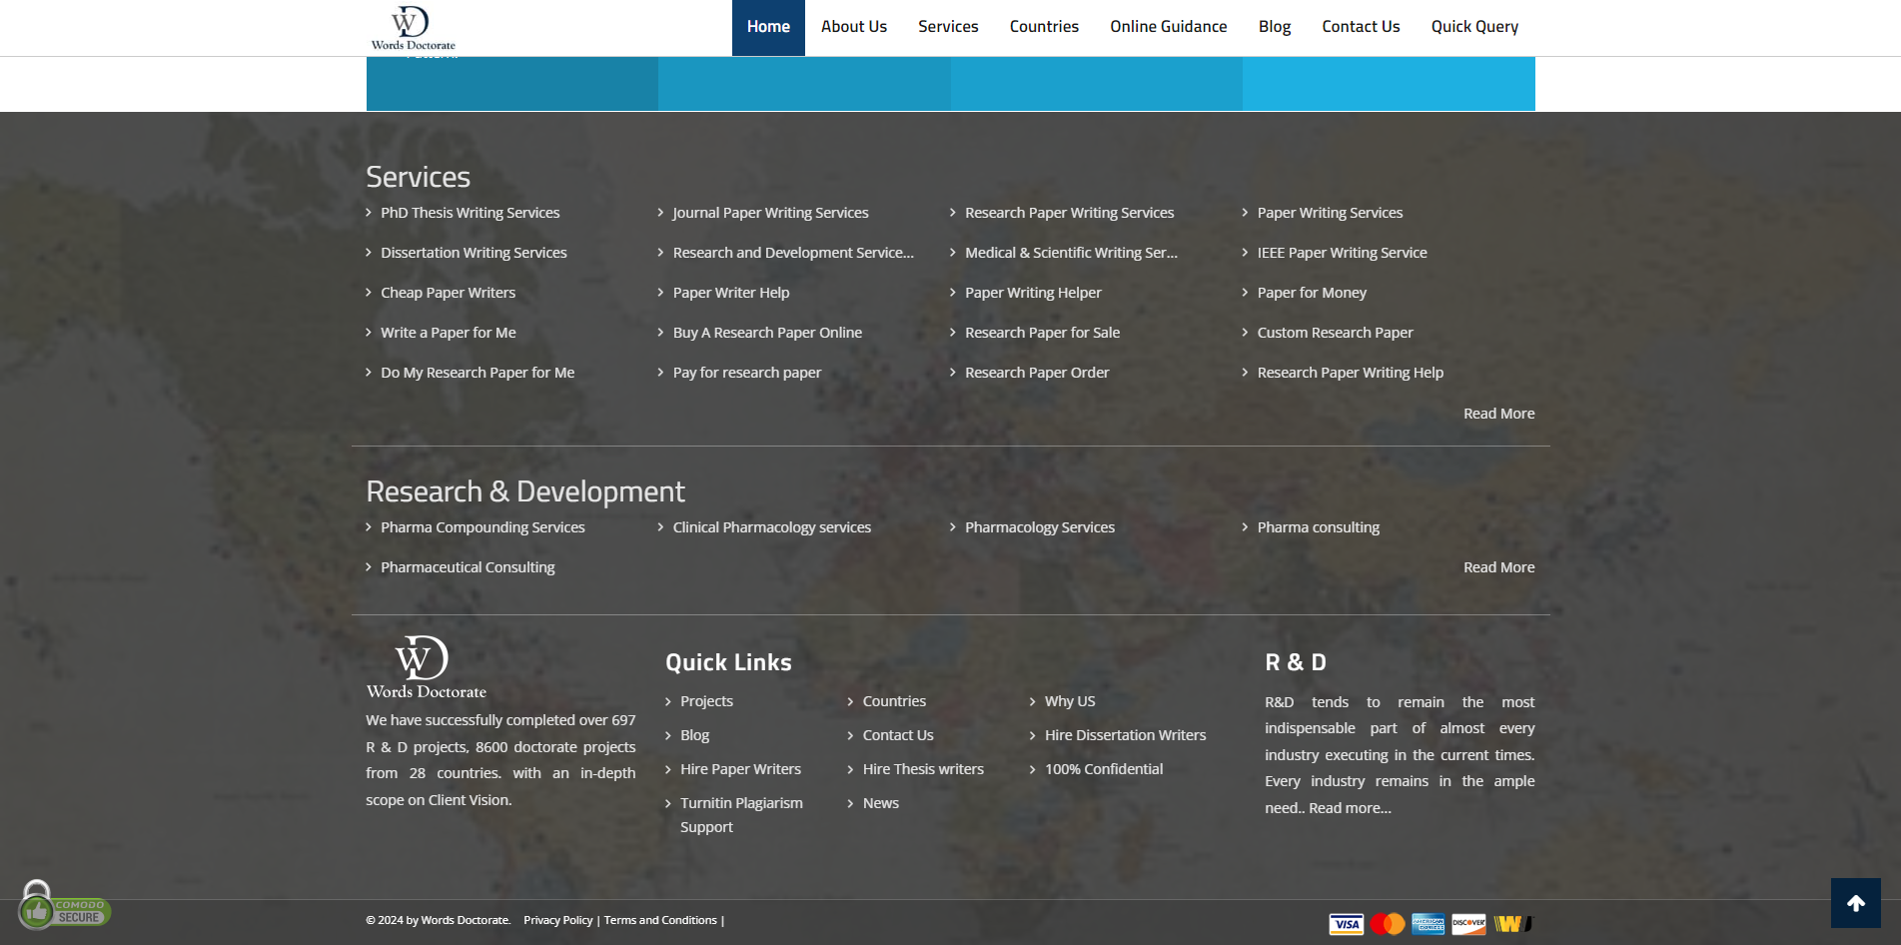The height and width of the screenshot is (945, 1901).
Task: Open Blog quick link in footer
Action: click(x=694, y=735)
